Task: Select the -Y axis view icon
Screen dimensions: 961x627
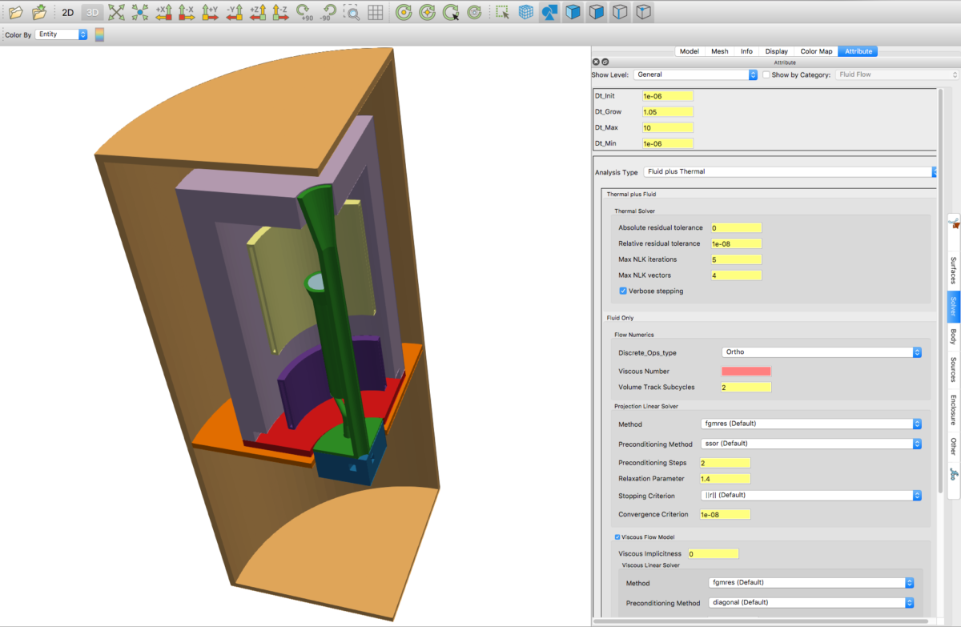Action: pyautogui.click(x=235, y=12)
